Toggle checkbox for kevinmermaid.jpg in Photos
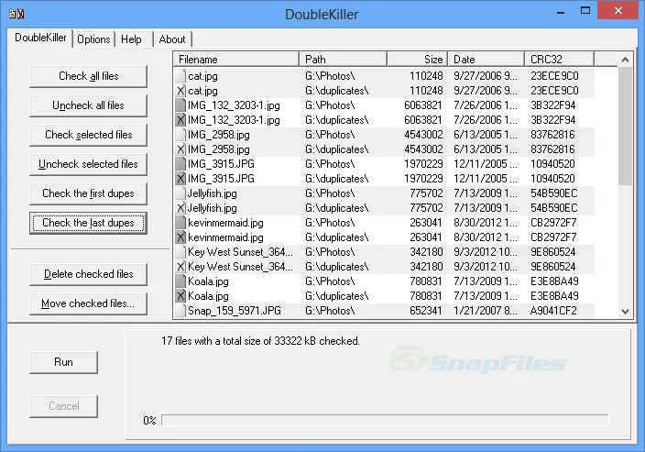The image size is (645, 452). pyautogui.click(x=180, y=223)
